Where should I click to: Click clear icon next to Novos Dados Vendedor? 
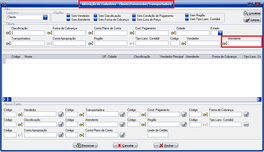pos(61,114)
